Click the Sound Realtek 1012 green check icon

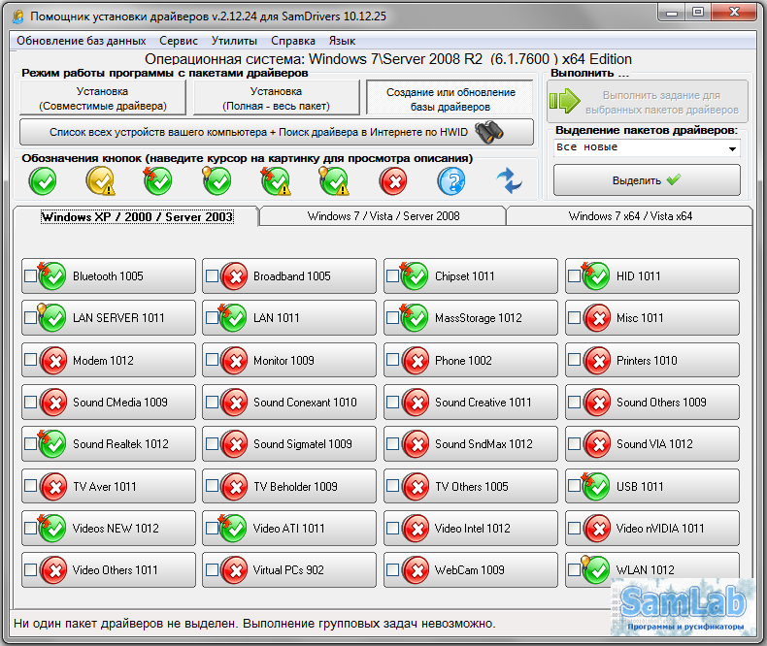coord(51,443)
